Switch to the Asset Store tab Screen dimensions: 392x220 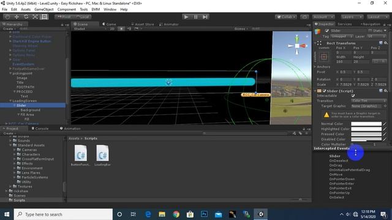[x=143, y=24]
